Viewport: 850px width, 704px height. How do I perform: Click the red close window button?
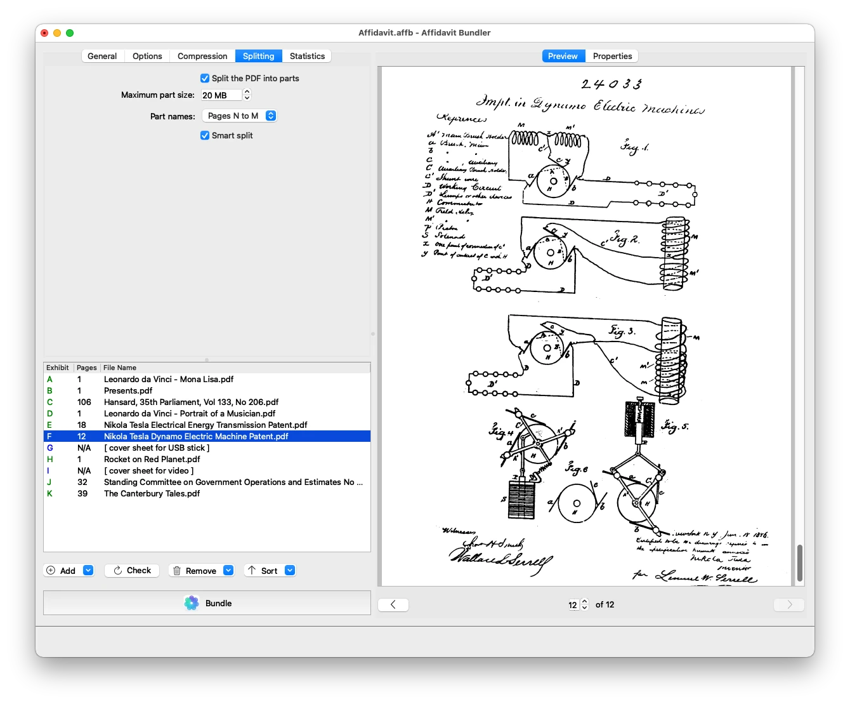tap(44, 33)
